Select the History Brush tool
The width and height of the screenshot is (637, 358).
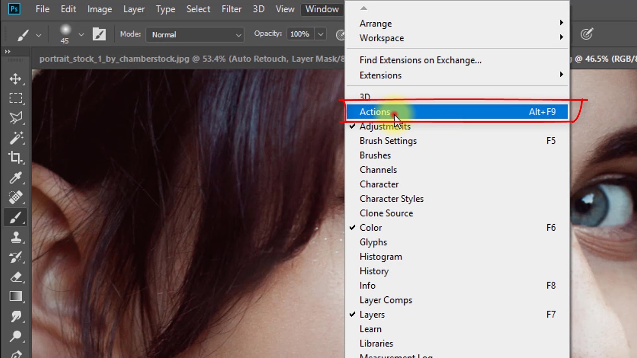(16, 257)
